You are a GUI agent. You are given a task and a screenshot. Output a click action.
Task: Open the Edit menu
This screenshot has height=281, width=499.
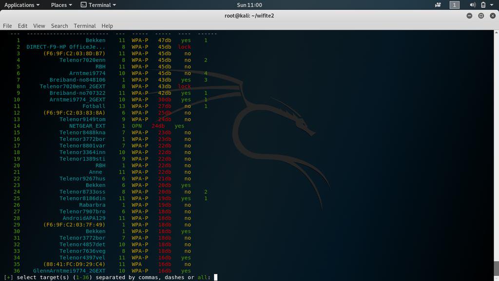(x=22, y=26)
